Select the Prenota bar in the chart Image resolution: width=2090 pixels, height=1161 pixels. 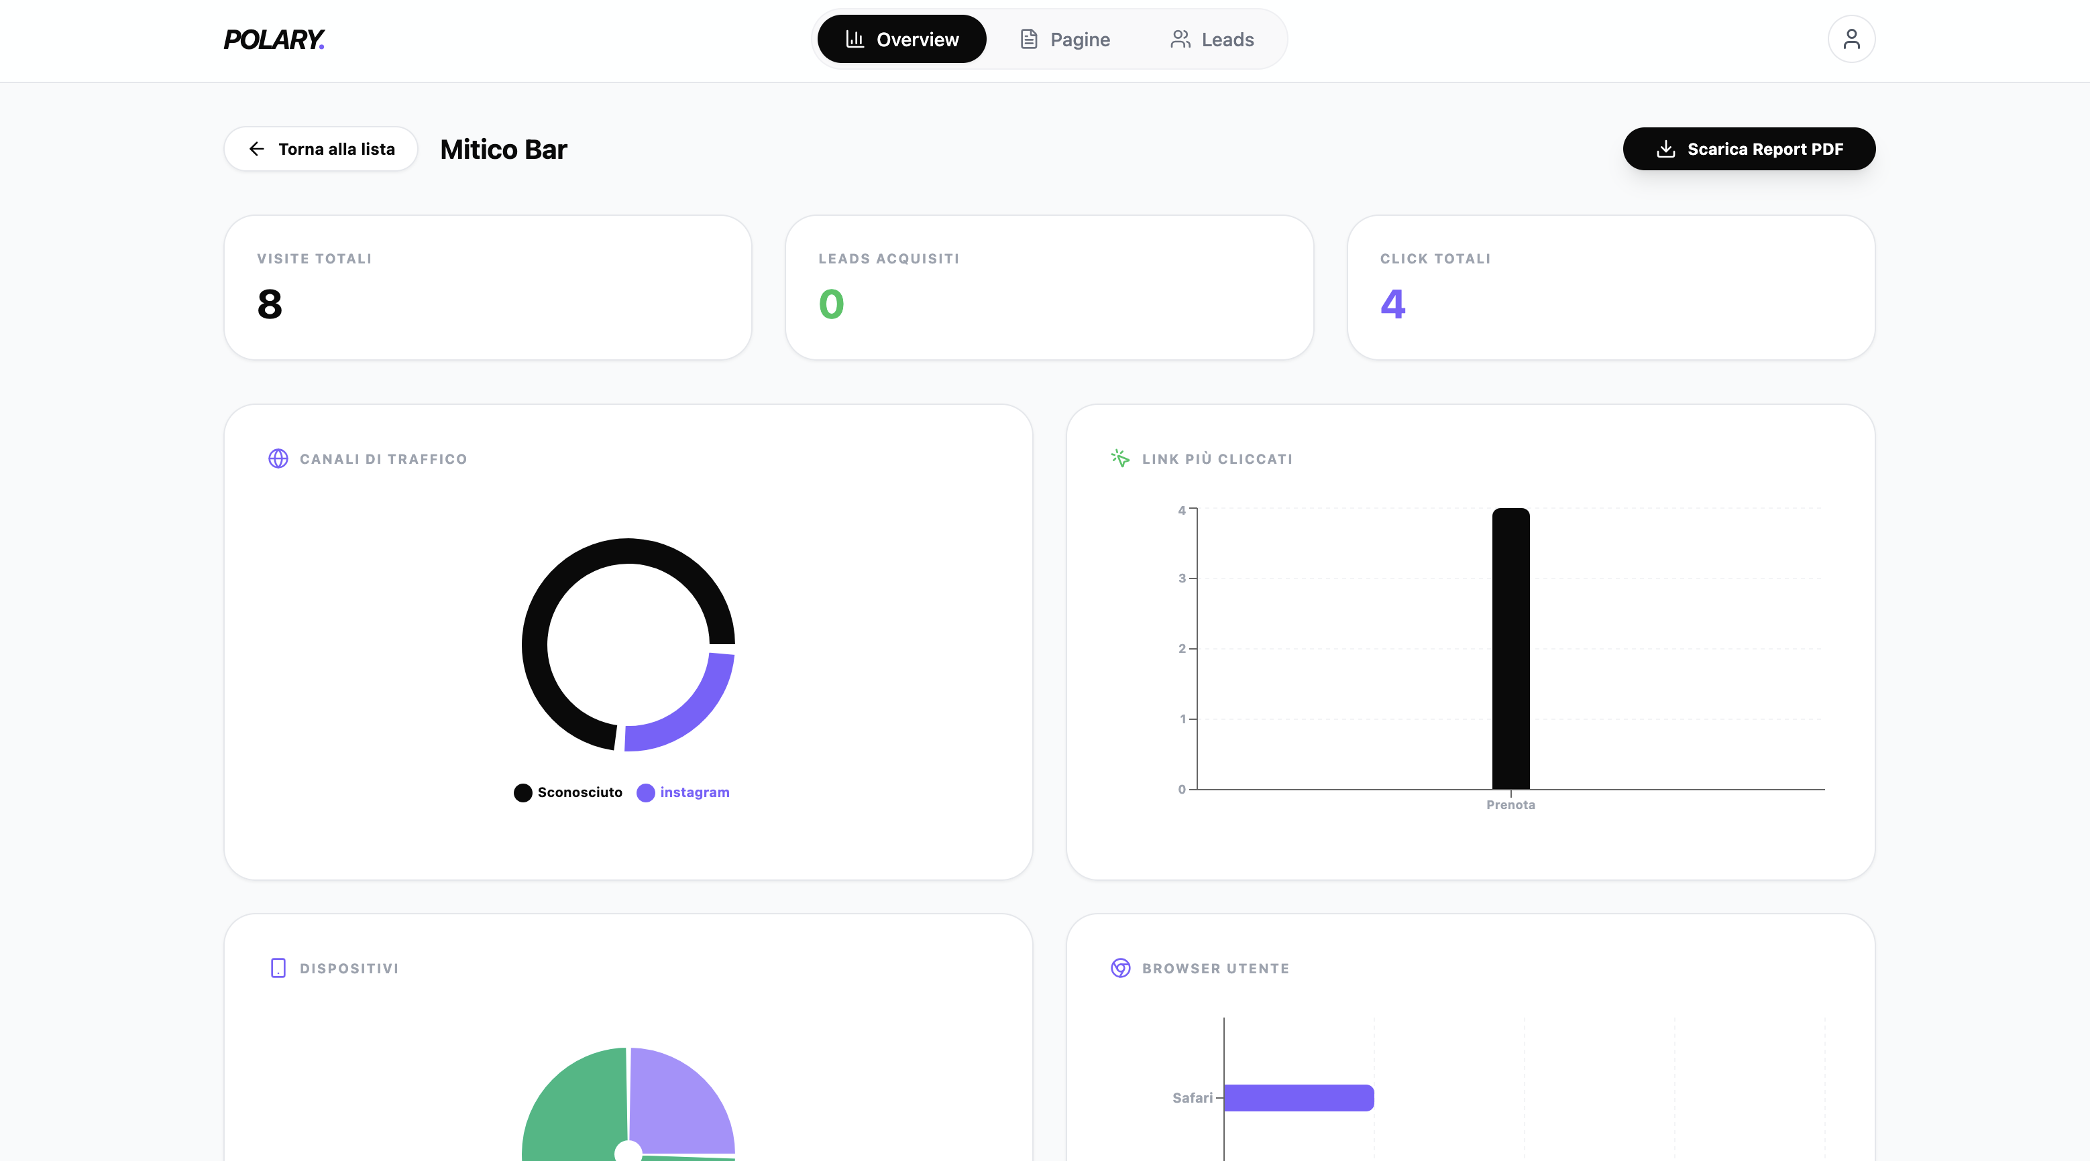point(1510,649)
